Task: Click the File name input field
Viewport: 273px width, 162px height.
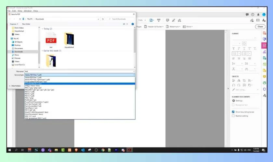Action: click(x=78, y=71)
